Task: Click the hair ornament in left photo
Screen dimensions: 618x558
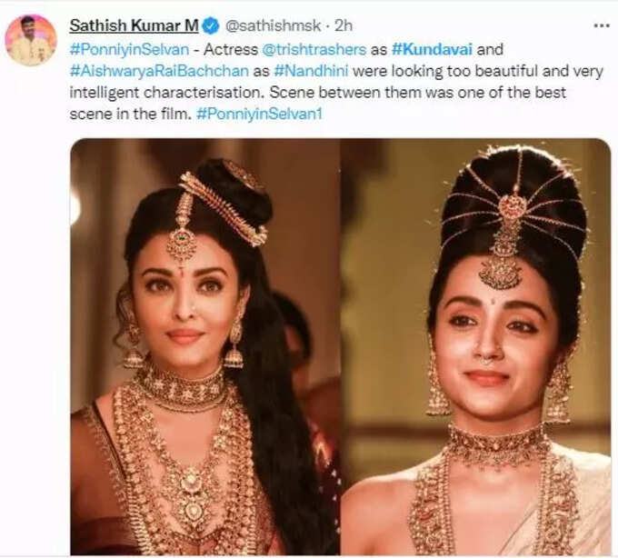Action: (221, 211)
